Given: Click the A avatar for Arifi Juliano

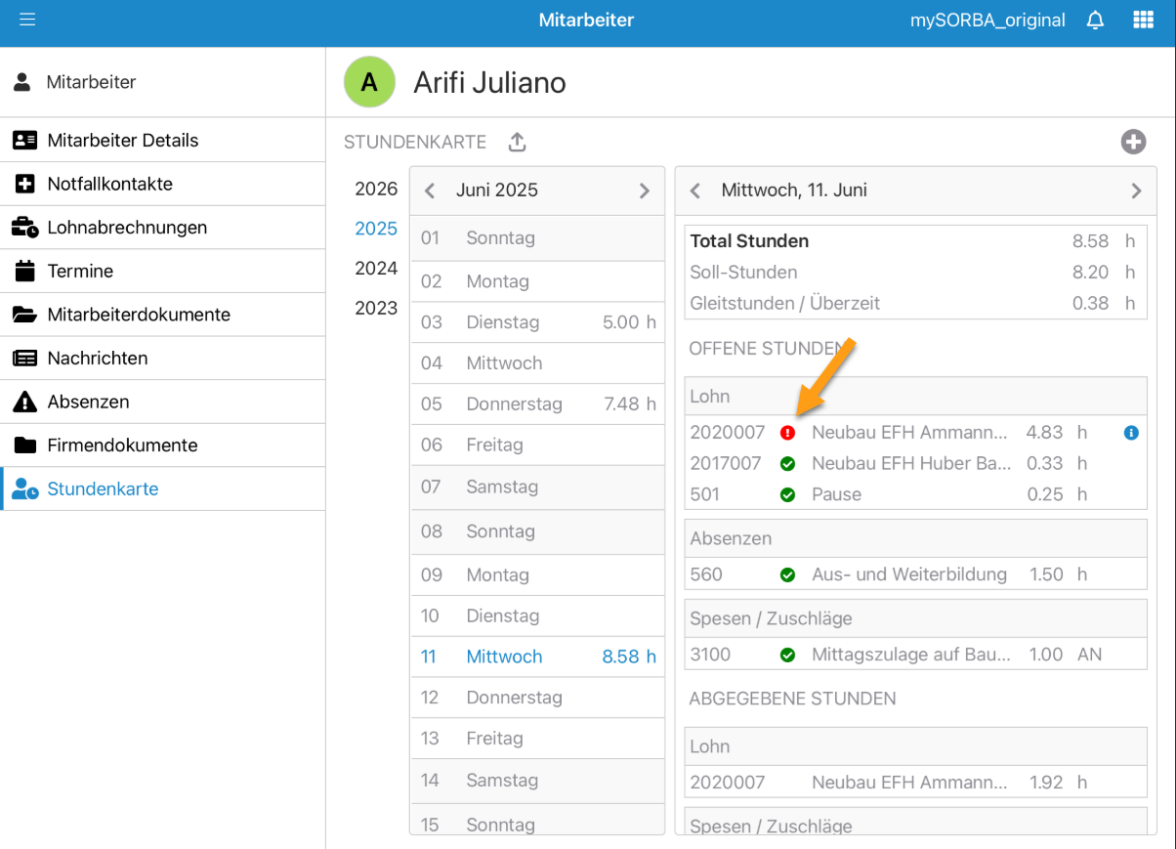Looking at the screenshot, I should pyautogui.click(x=369, y=82).
